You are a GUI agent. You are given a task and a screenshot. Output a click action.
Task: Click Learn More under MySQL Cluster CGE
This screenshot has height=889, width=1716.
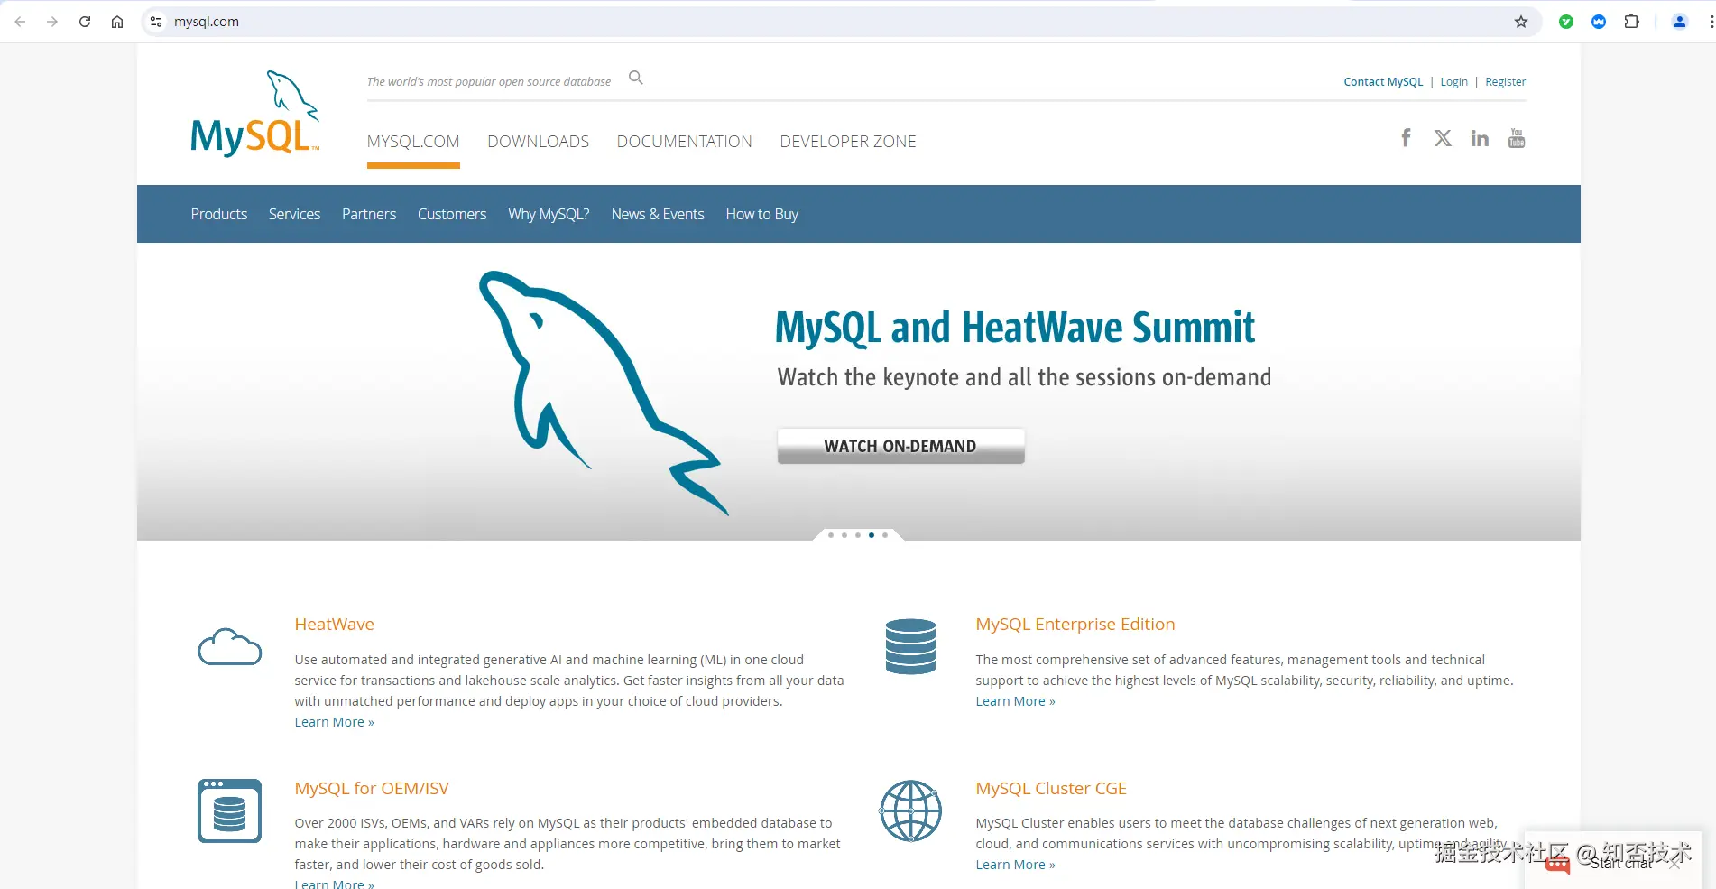(x=1015, y=865)
